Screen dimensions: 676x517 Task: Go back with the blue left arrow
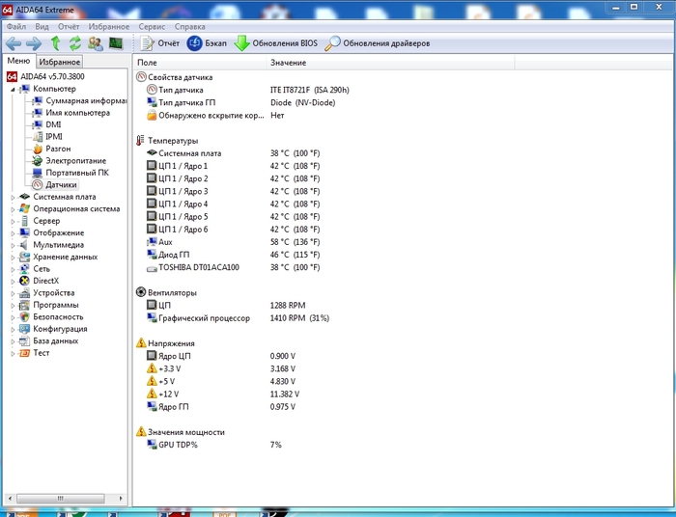(14, 43)
